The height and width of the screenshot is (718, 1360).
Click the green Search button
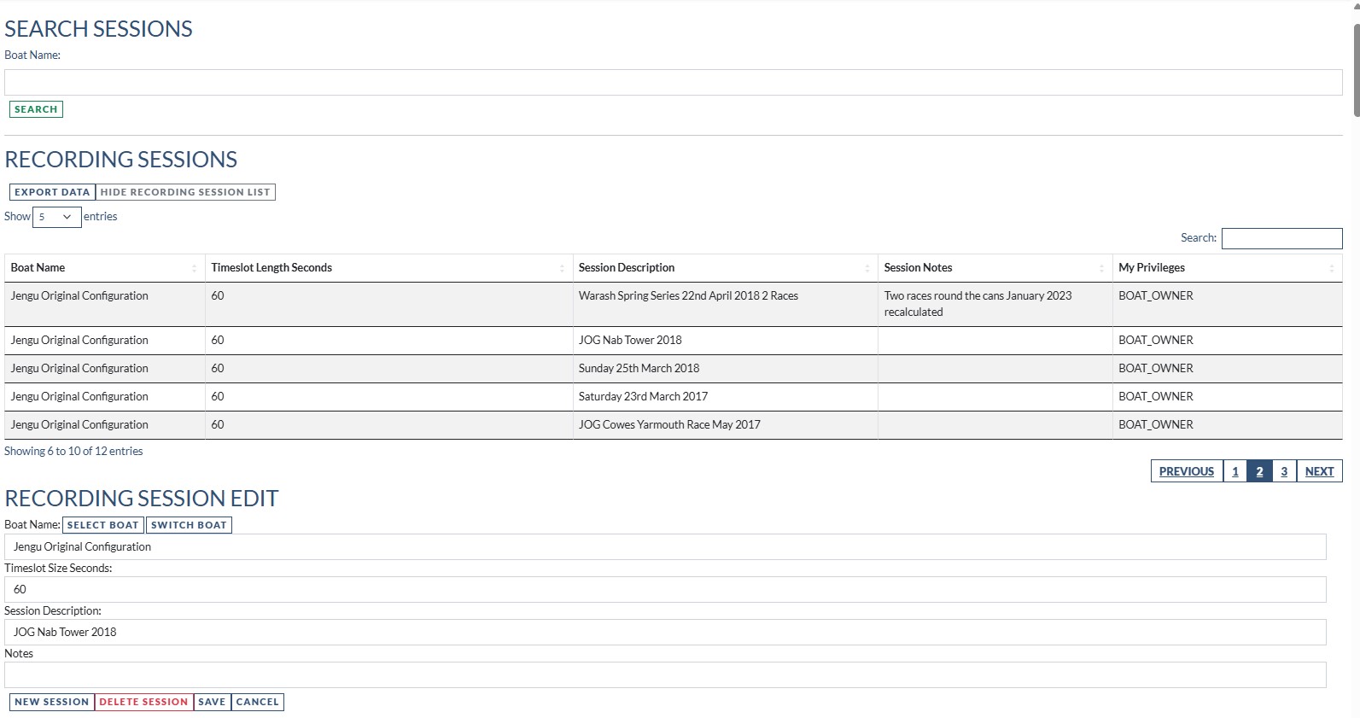point(36,109)
